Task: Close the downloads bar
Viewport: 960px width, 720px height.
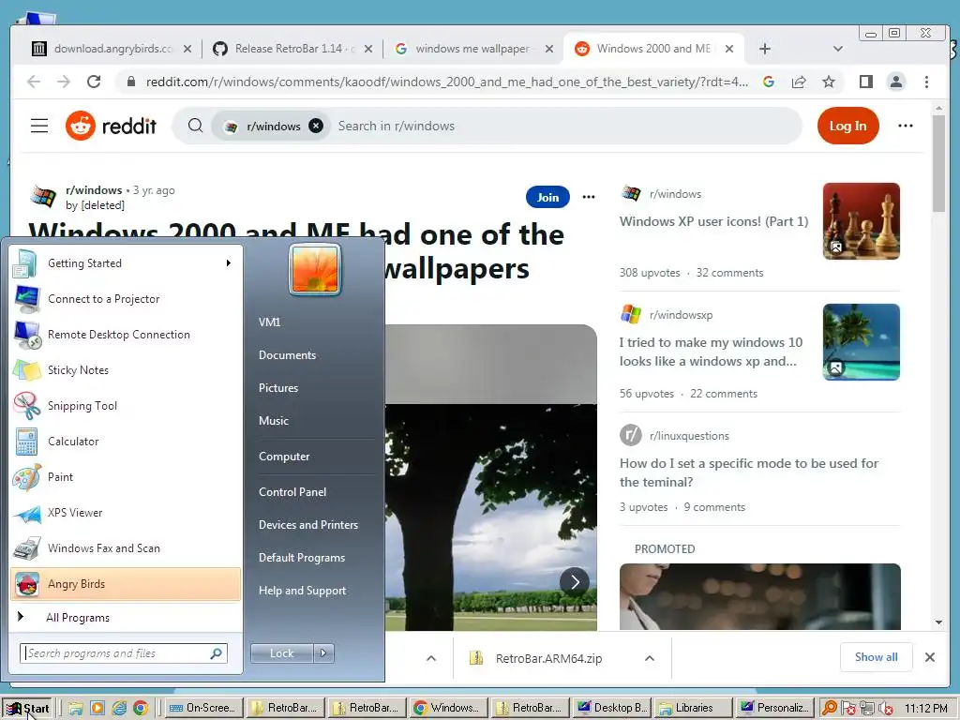Action: (x=930, y=657)
